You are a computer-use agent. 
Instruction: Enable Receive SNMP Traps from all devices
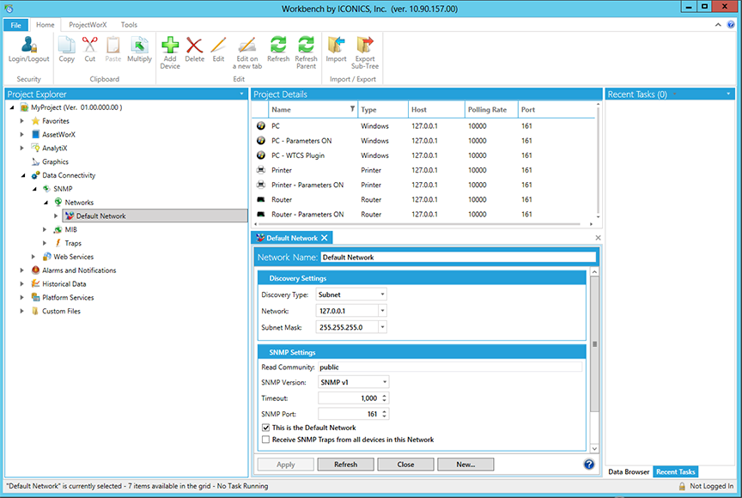(x=266, y=440)
